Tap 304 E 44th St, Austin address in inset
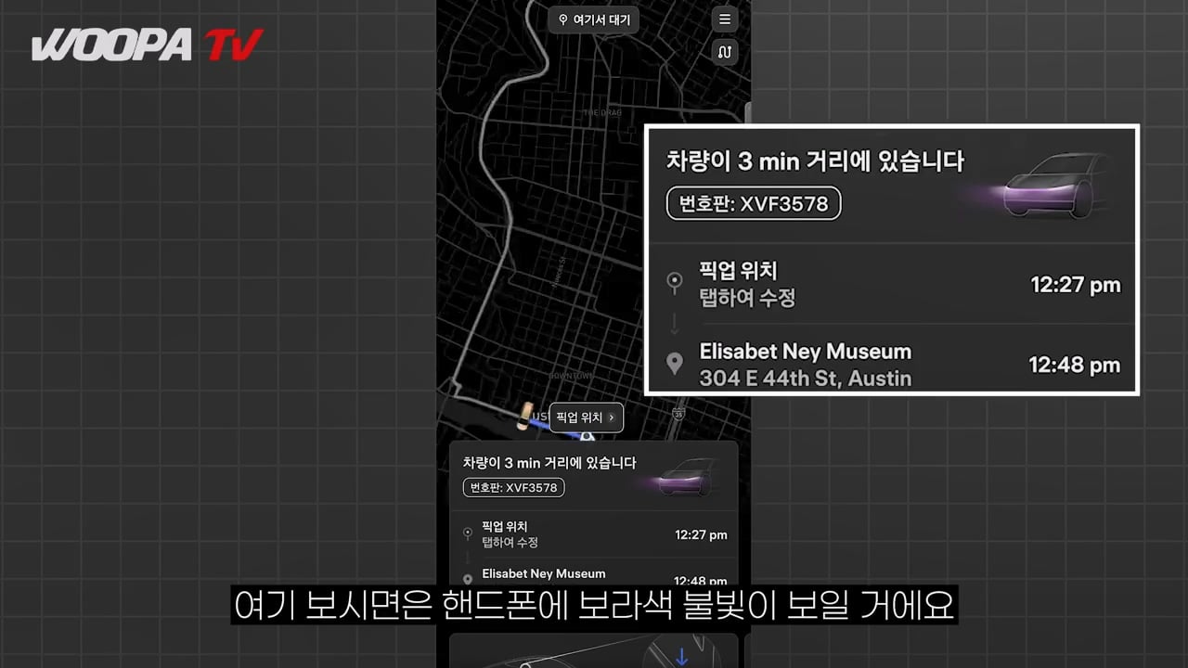 805,379
